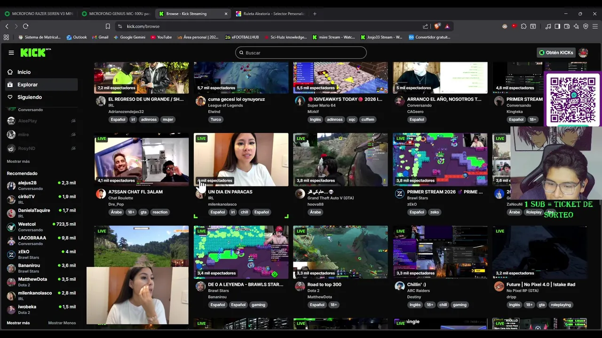602x338 pixels.
Task: Switch to MICROFONO GENIUS MIC-100U tab
Action: (116, 14)
